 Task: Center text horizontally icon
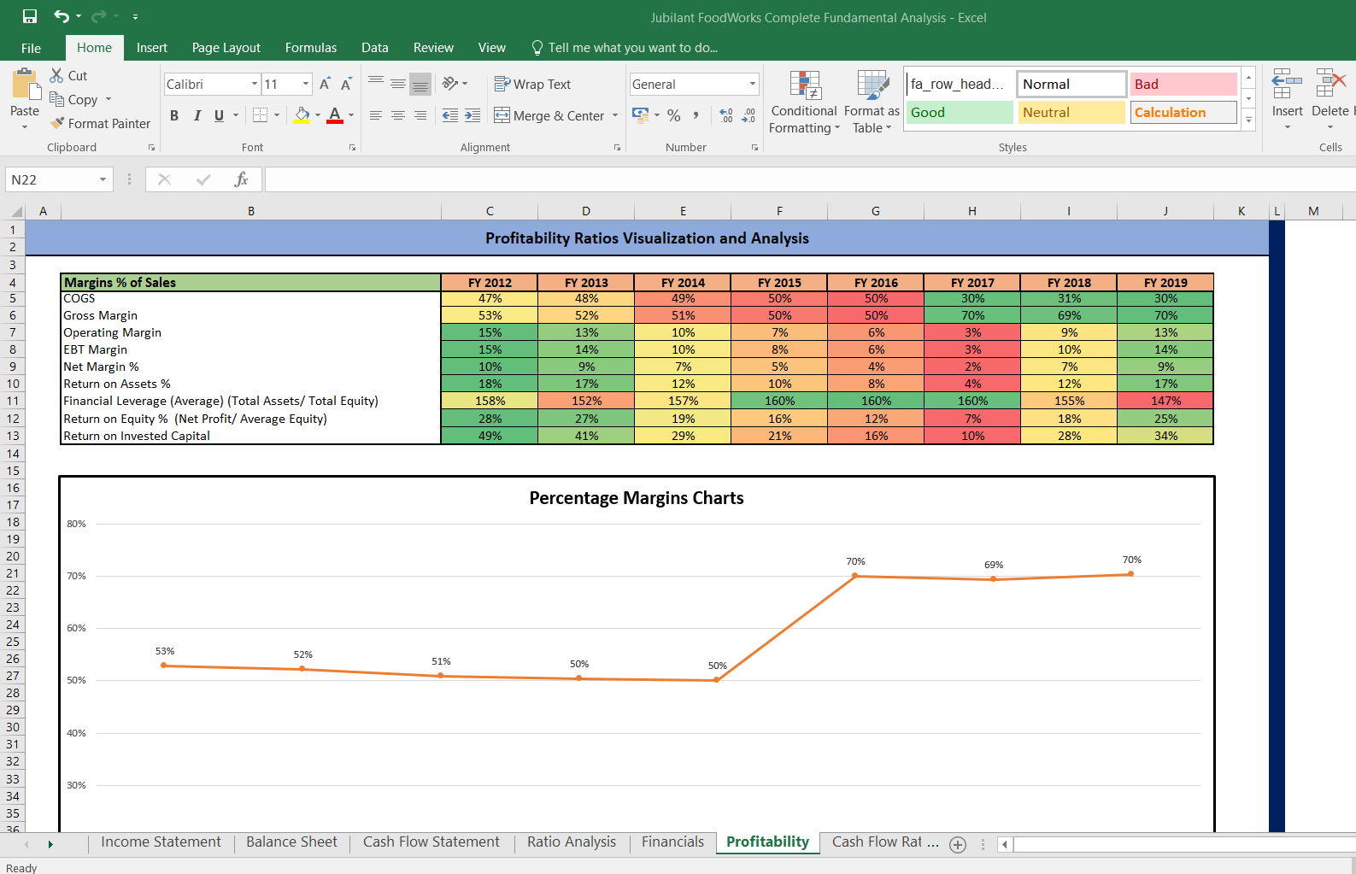(398, 115)
